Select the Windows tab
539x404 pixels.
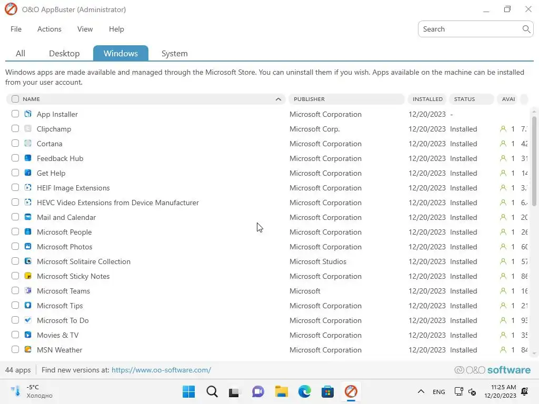(121, 53)
